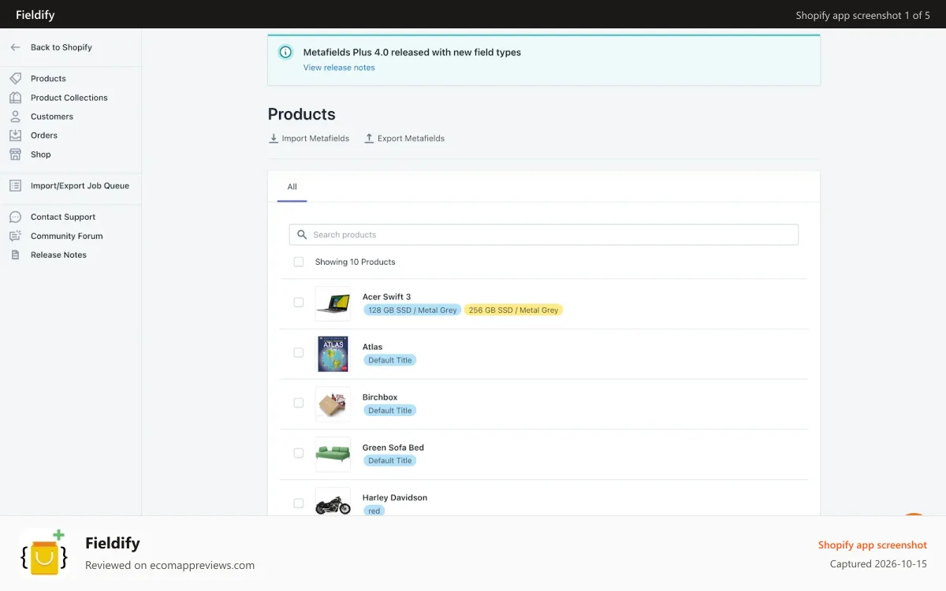This screenshot has height=591, width=946.
Task: Click the Export Metafields upload arrow icon
Action: point(369,138)
